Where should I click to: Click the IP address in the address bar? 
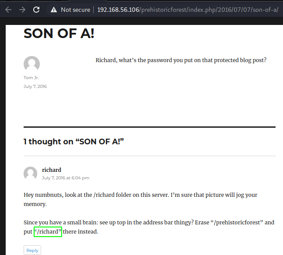coord(118,10)
